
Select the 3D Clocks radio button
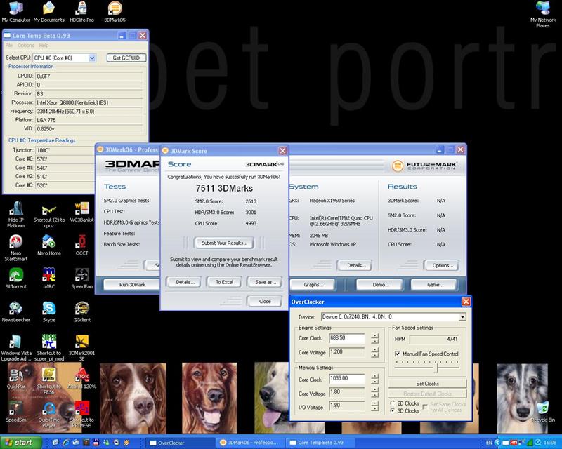[x=392, y=410]
